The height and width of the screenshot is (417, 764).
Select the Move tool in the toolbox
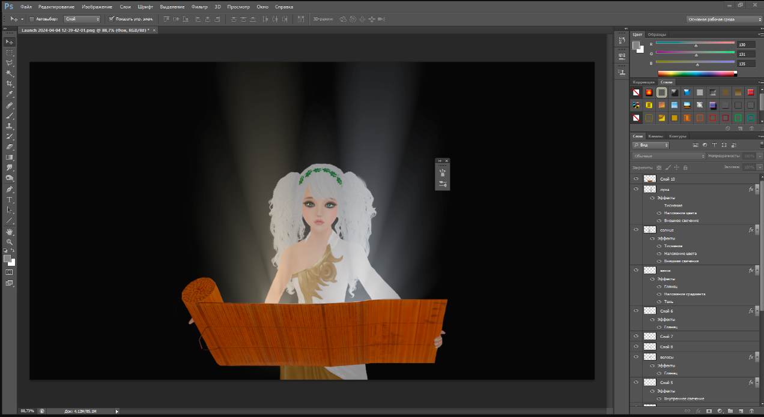(x=10, y=41)
